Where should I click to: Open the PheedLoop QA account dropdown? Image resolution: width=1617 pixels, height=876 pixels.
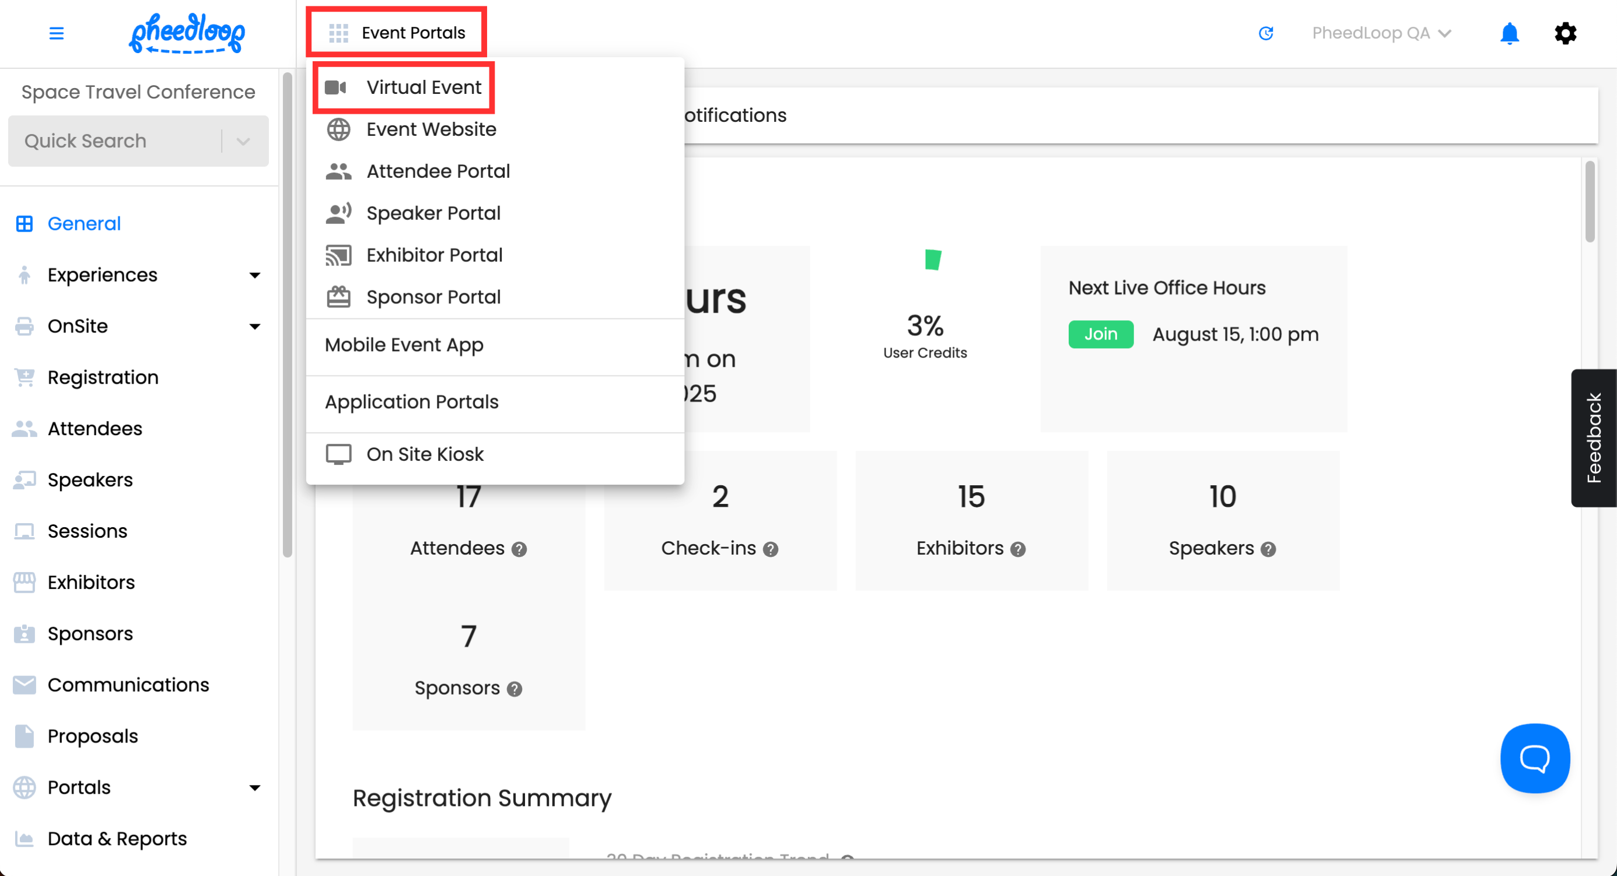[1381, 33]
